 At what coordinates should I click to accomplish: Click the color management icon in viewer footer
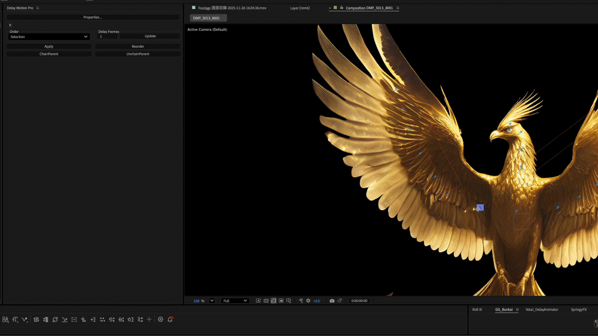(x=301, y=301)
